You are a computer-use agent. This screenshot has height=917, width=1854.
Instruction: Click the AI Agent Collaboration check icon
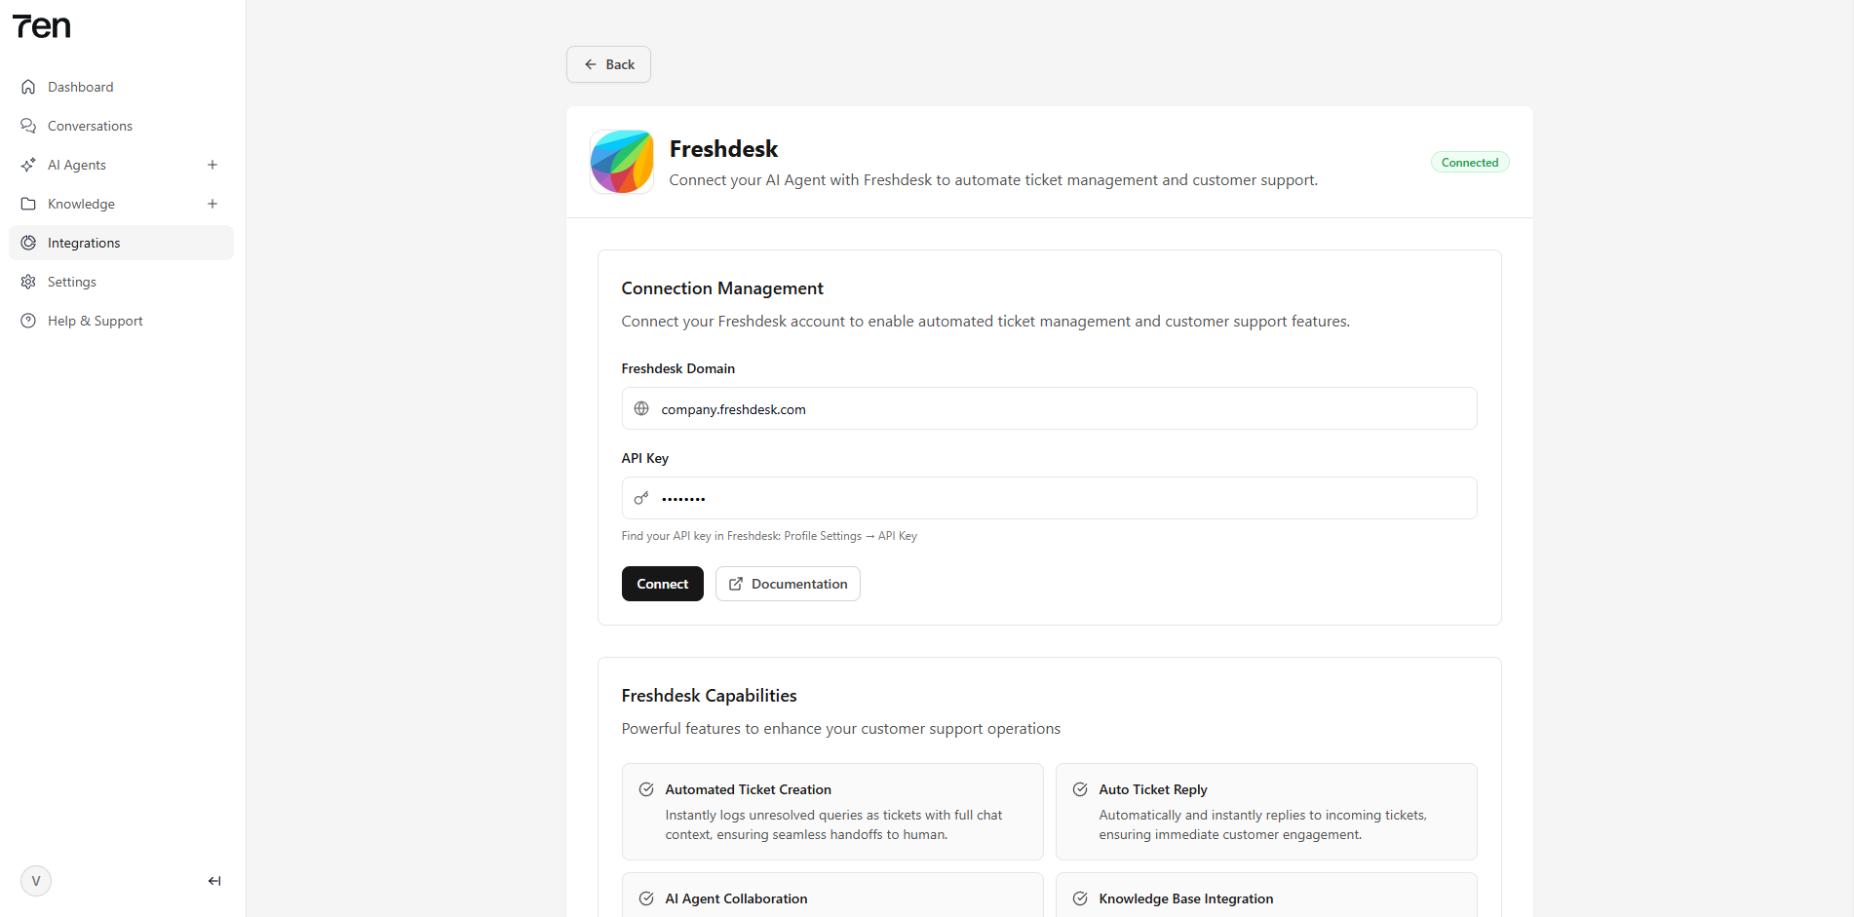click(646, 898)
